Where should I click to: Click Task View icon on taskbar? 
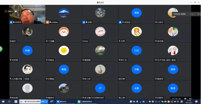click(9, 102)
